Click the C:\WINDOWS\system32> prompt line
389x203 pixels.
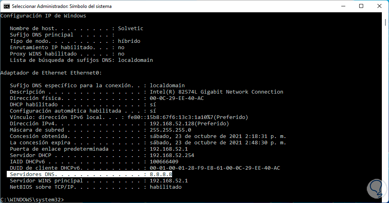tap(32, 199)
